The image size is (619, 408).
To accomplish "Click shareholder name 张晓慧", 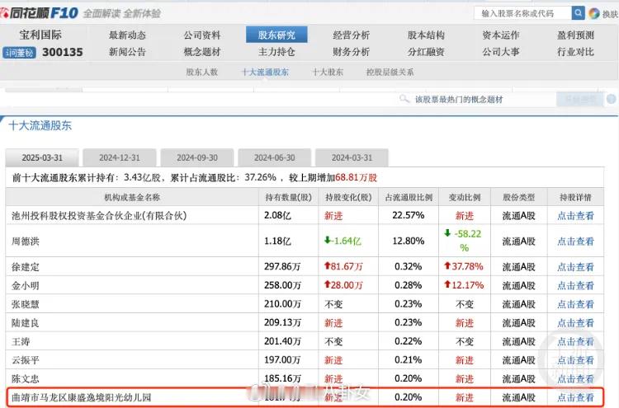I will 26,304.
